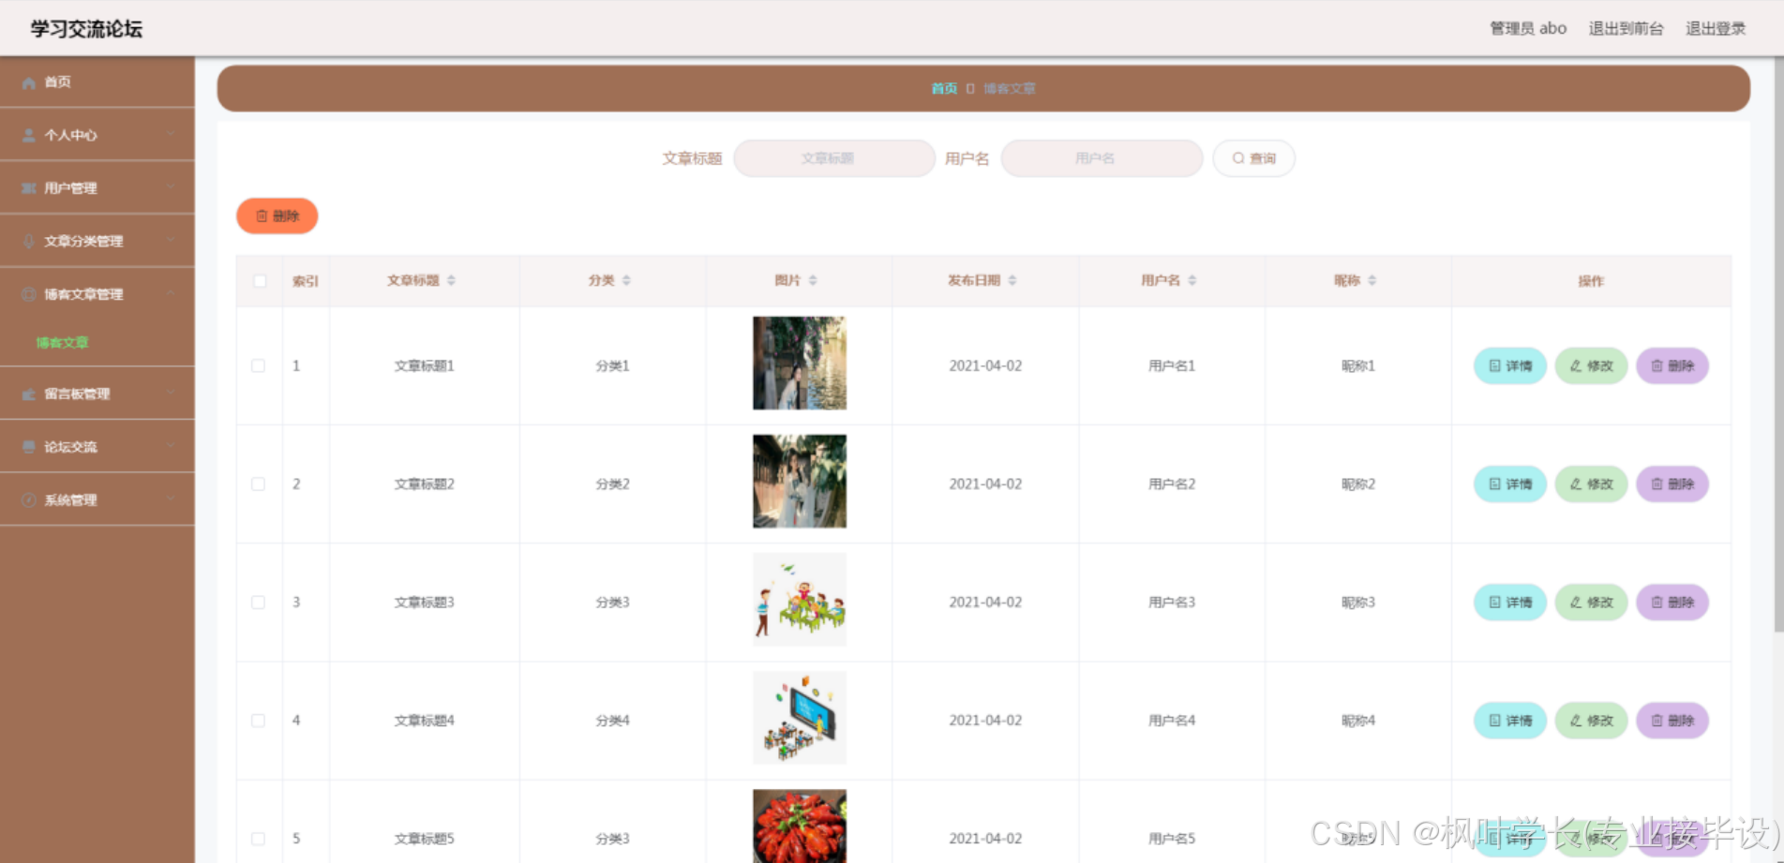The image size is (1784, 863).
Task: Open 详情 for row 文章标题4
Action: (x=1510, y=721)
